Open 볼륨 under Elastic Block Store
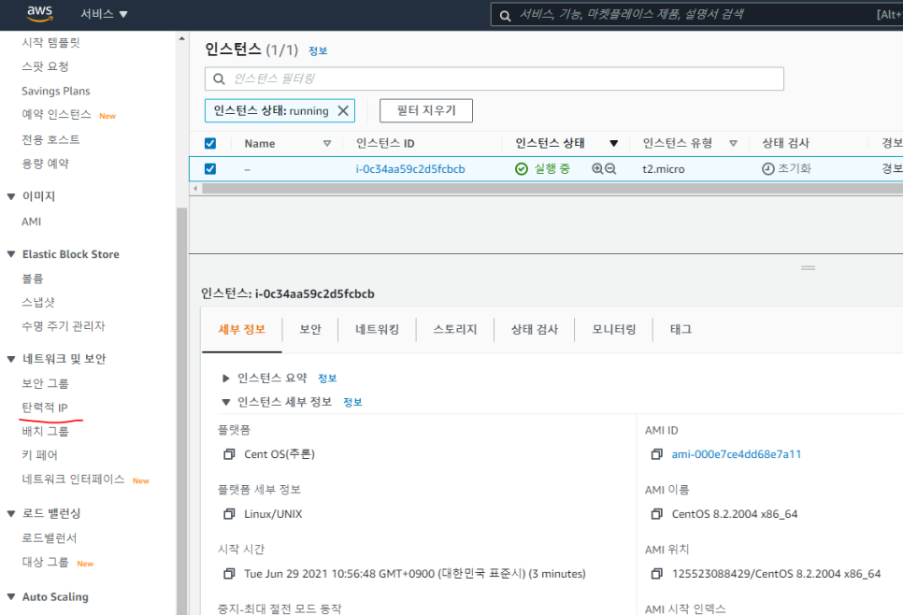This screenshot has height=615, width=903. 32,279
